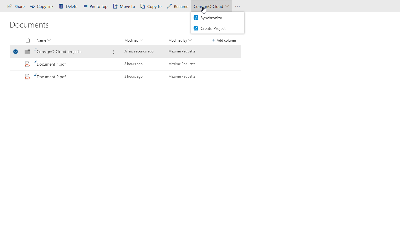
Task: Open the Document 2.pdf file link
Action: pyautogui.click(x=51, y=77)
